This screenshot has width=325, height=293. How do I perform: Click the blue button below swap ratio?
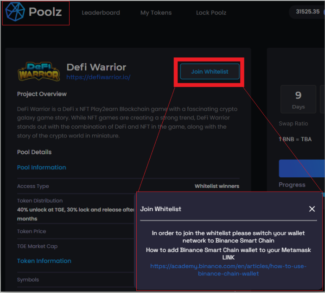coord(302,168)
